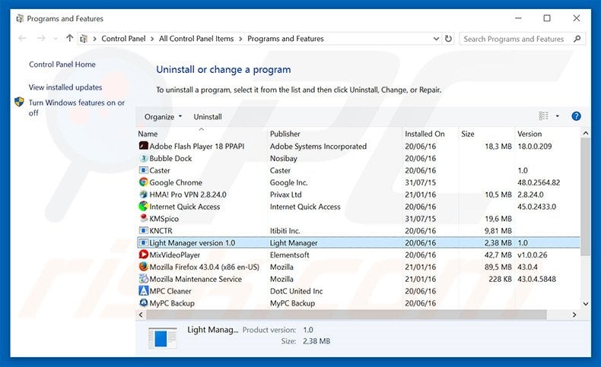Click the vertical scrollbar down arrow
Screen dimensions: 601x367
tap(585, 303)
